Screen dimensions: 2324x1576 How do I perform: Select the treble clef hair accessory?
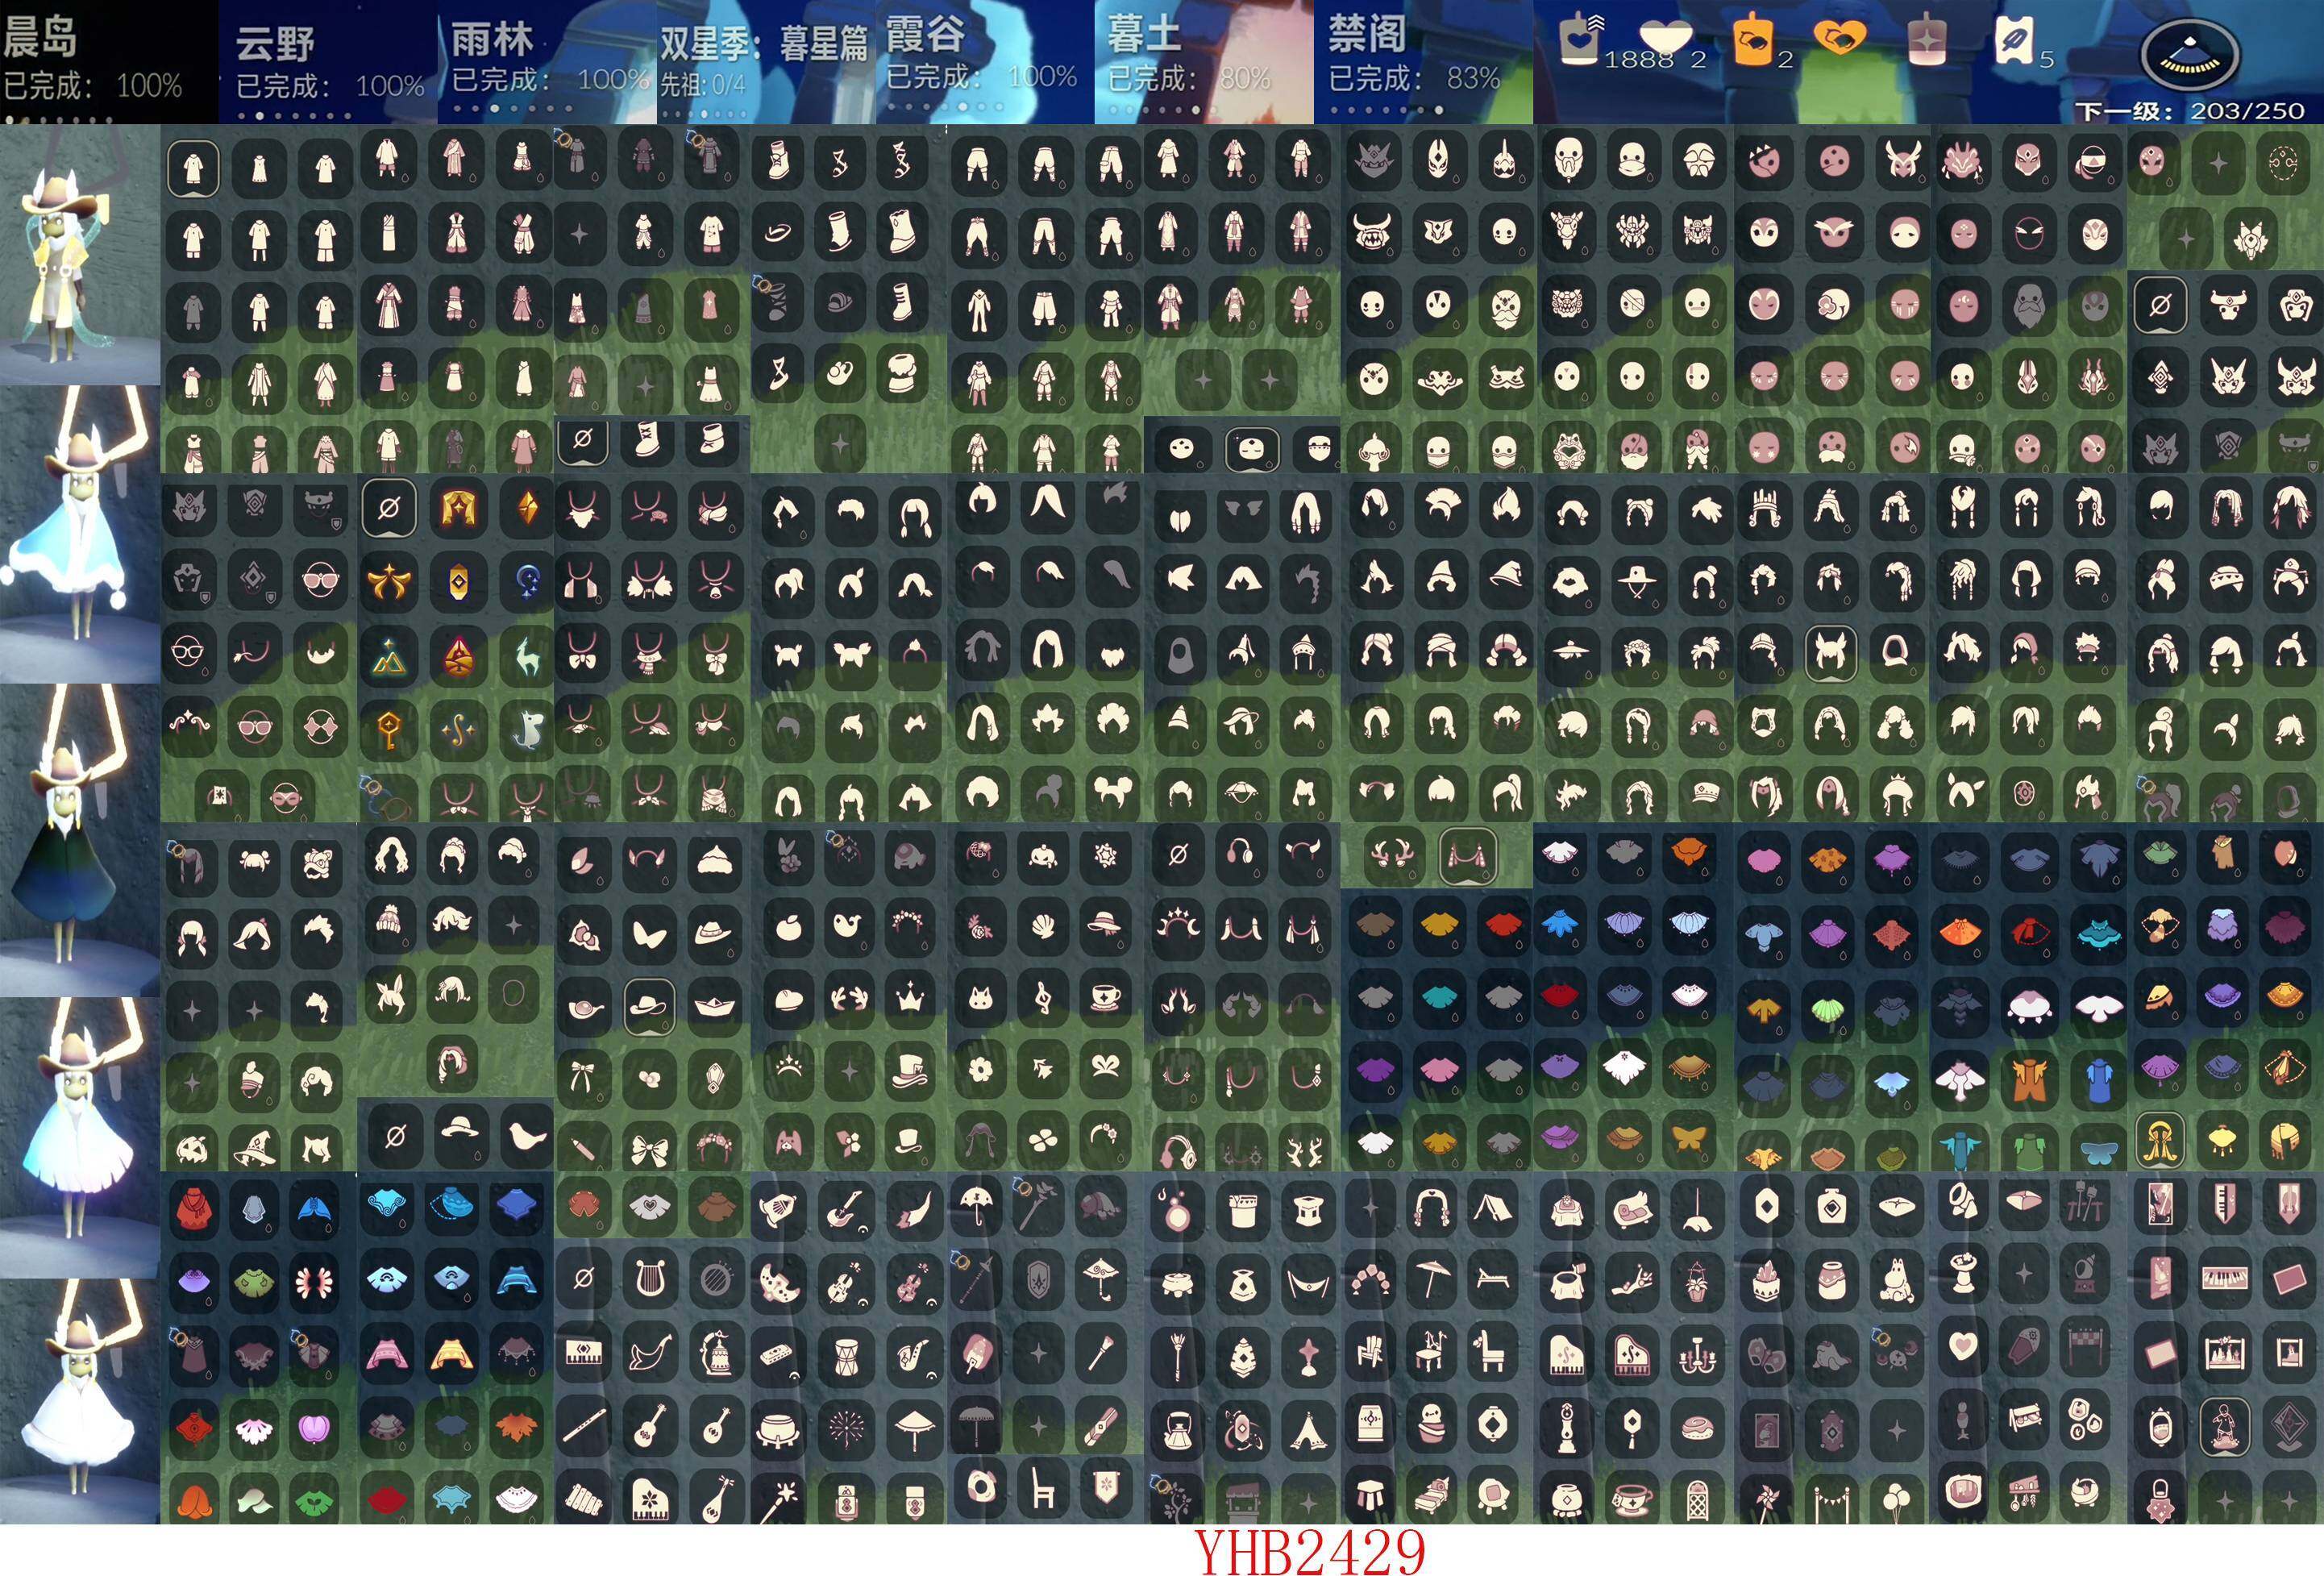click(1042, 997)
